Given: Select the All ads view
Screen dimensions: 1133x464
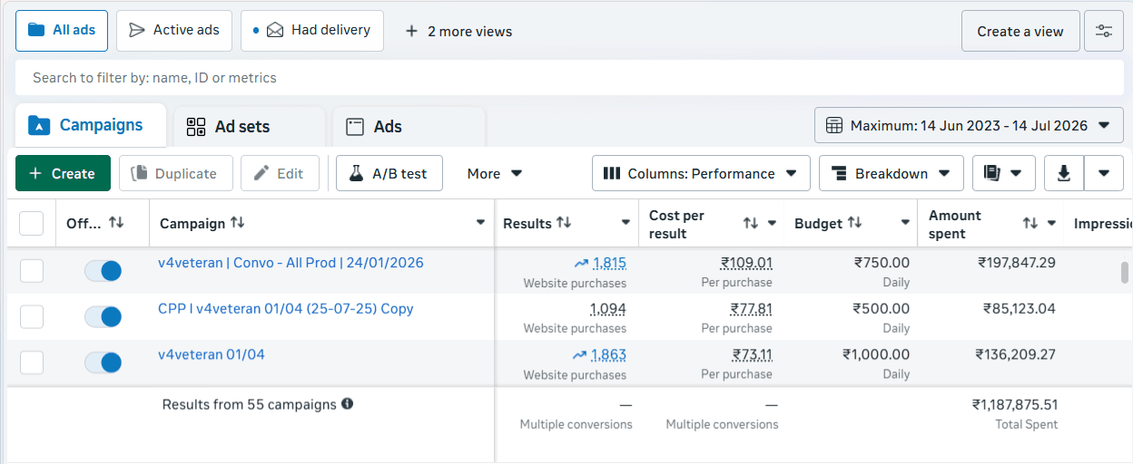Looking at the screenshot, I should click(62, 31).
